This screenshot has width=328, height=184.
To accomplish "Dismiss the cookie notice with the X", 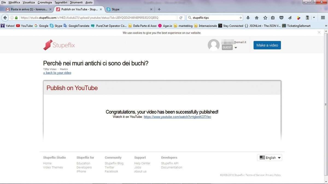I will (x=319, y=32).
